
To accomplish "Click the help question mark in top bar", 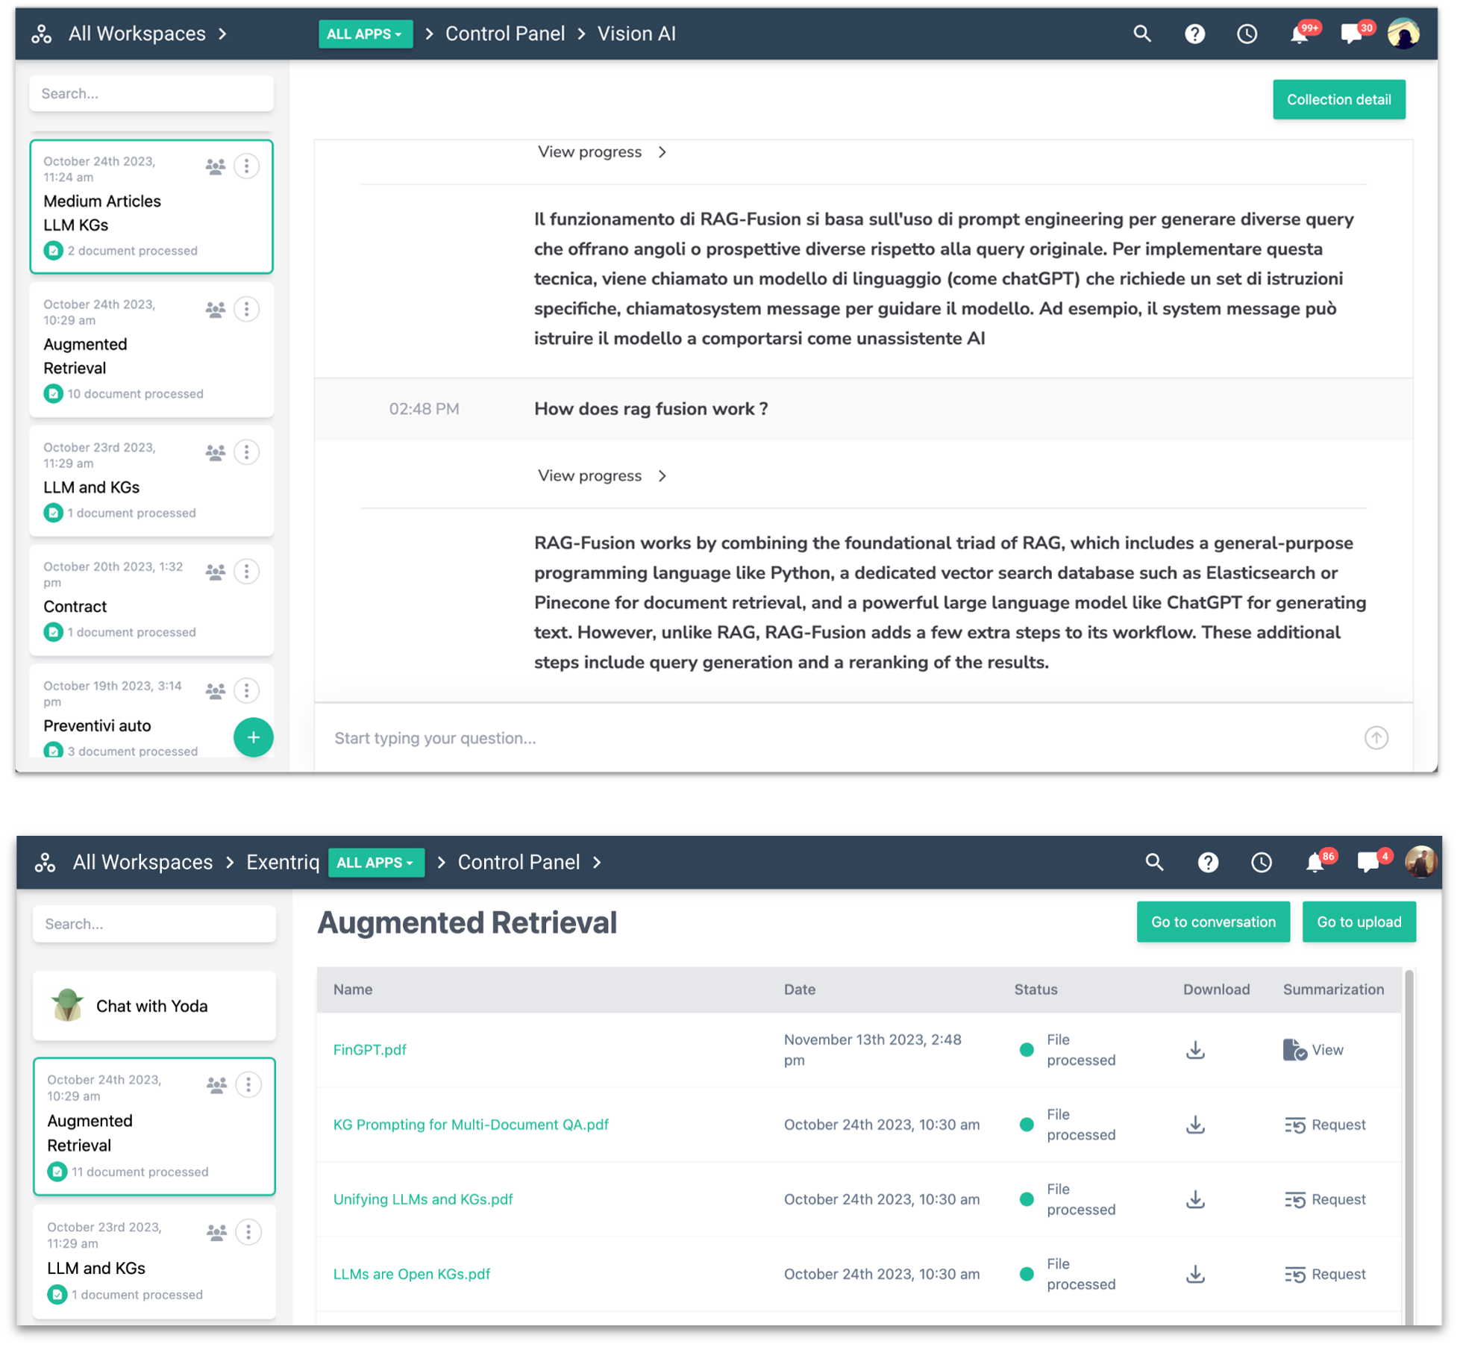I will [x=1194, y=34].
